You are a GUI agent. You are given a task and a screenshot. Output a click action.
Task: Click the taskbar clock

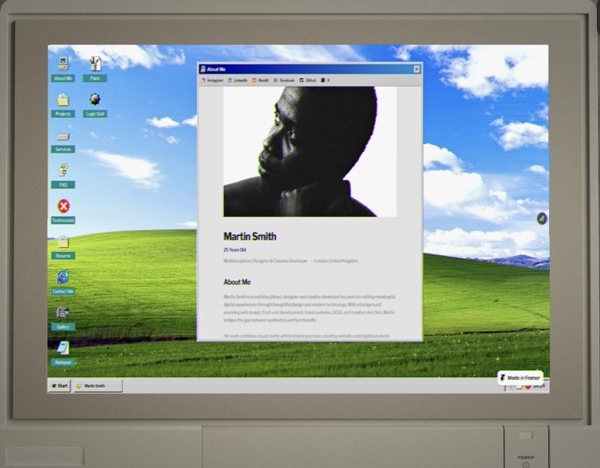coord(538,386)
